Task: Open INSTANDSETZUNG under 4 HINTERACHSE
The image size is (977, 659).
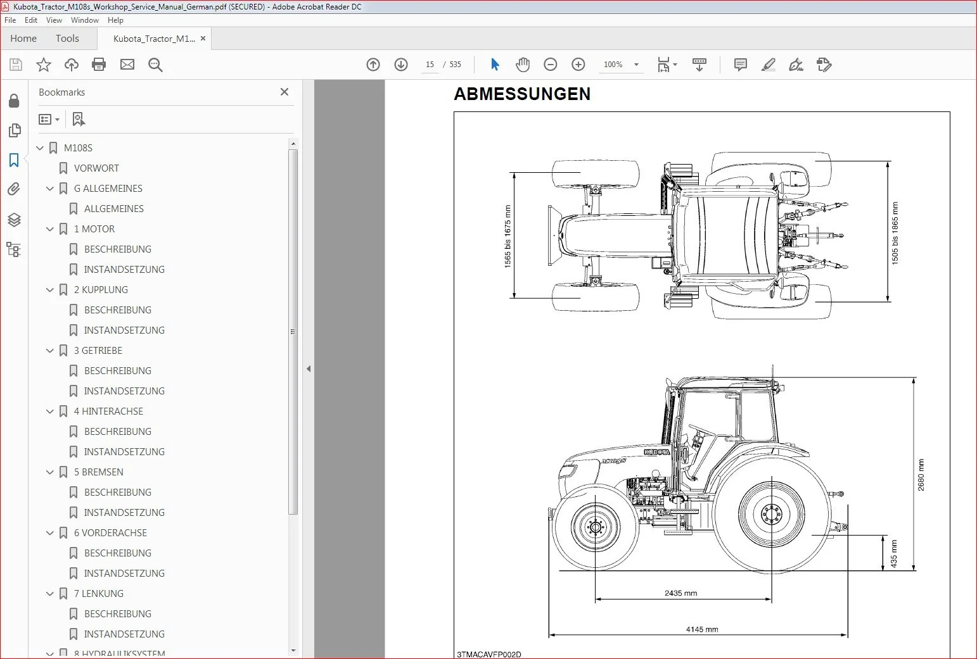Action: coord(124,452)
